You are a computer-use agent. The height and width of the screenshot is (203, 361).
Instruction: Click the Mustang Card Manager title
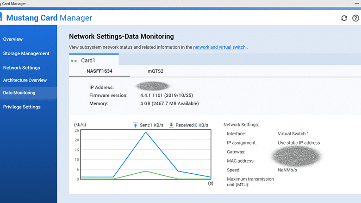pos(49,18)
